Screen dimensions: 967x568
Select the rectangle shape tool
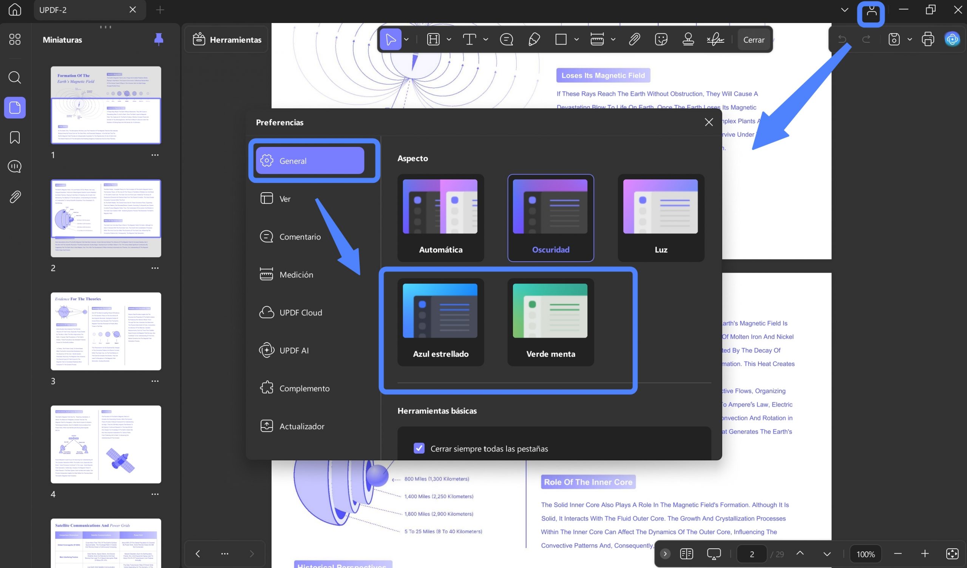pyautogui.click(x=561, y=39)
